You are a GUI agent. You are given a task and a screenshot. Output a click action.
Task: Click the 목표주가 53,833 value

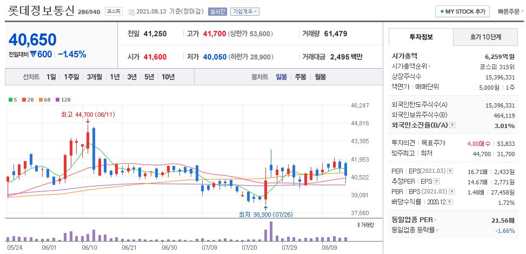pyautogui.click(x=506, y=144)
